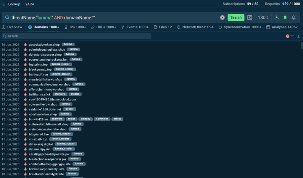303x178 pixels.
Task: Click the flame icon next to bmw4i428.su
Action: point(25,119)
